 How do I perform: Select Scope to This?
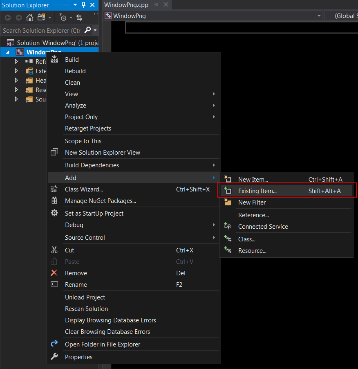(134, 141)
